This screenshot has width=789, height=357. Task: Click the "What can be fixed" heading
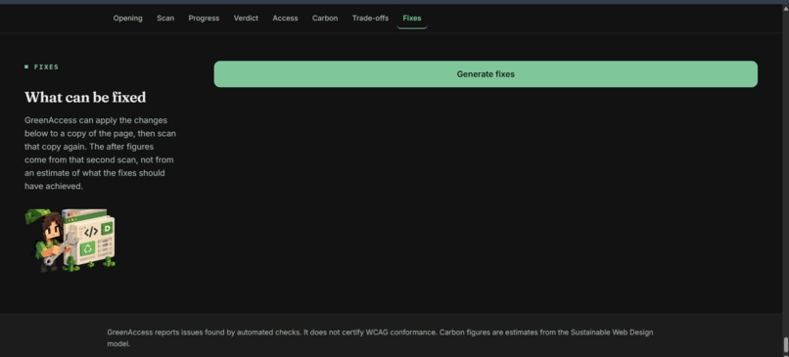tap(85, 97)
